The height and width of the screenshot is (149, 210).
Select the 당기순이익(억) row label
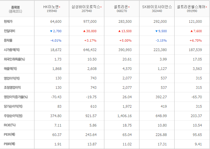[13, 106]
